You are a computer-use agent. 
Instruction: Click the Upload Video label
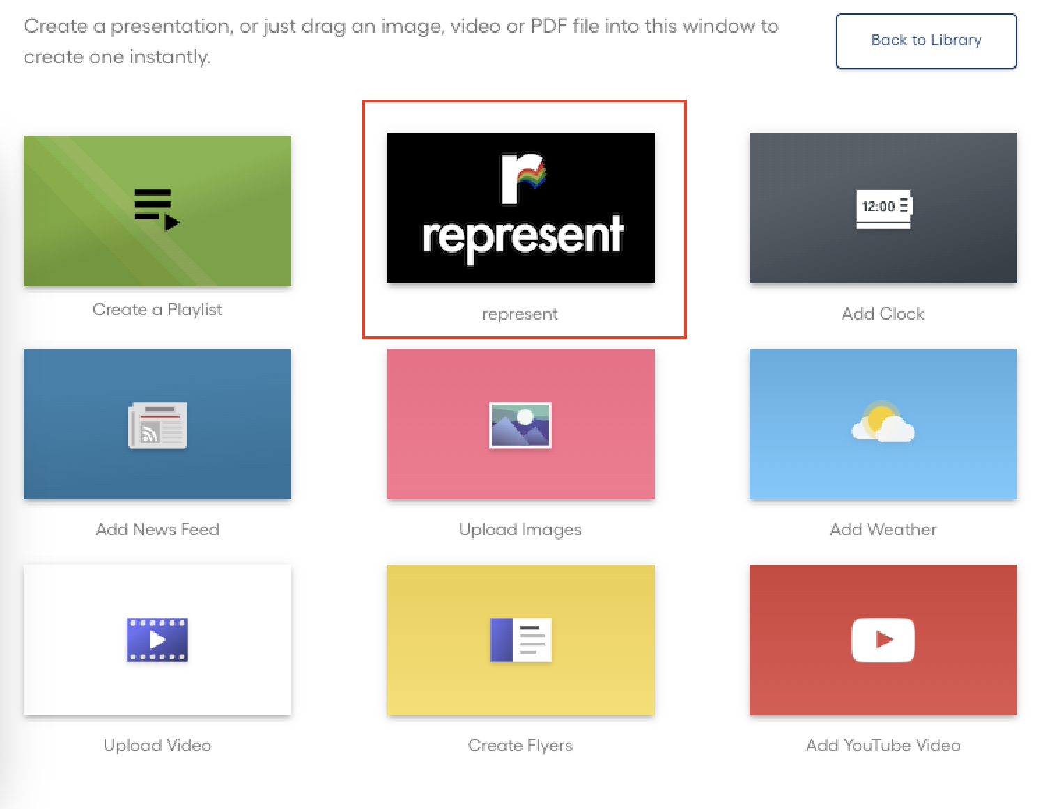tap(157, 746)
